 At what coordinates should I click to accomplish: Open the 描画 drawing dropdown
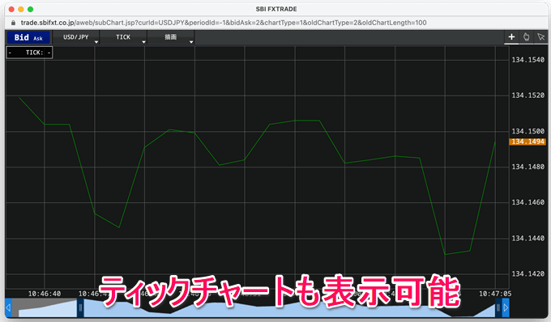click(171, 37)
